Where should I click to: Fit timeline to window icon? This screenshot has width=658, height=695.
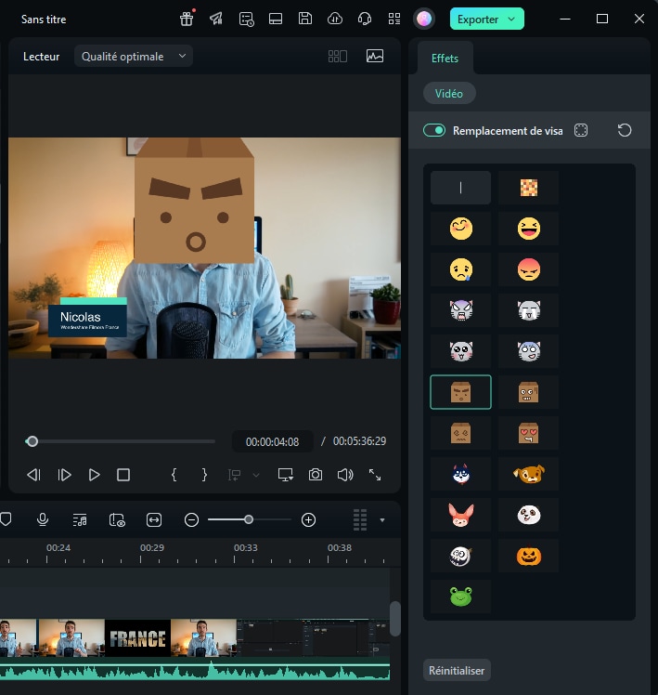154,520
